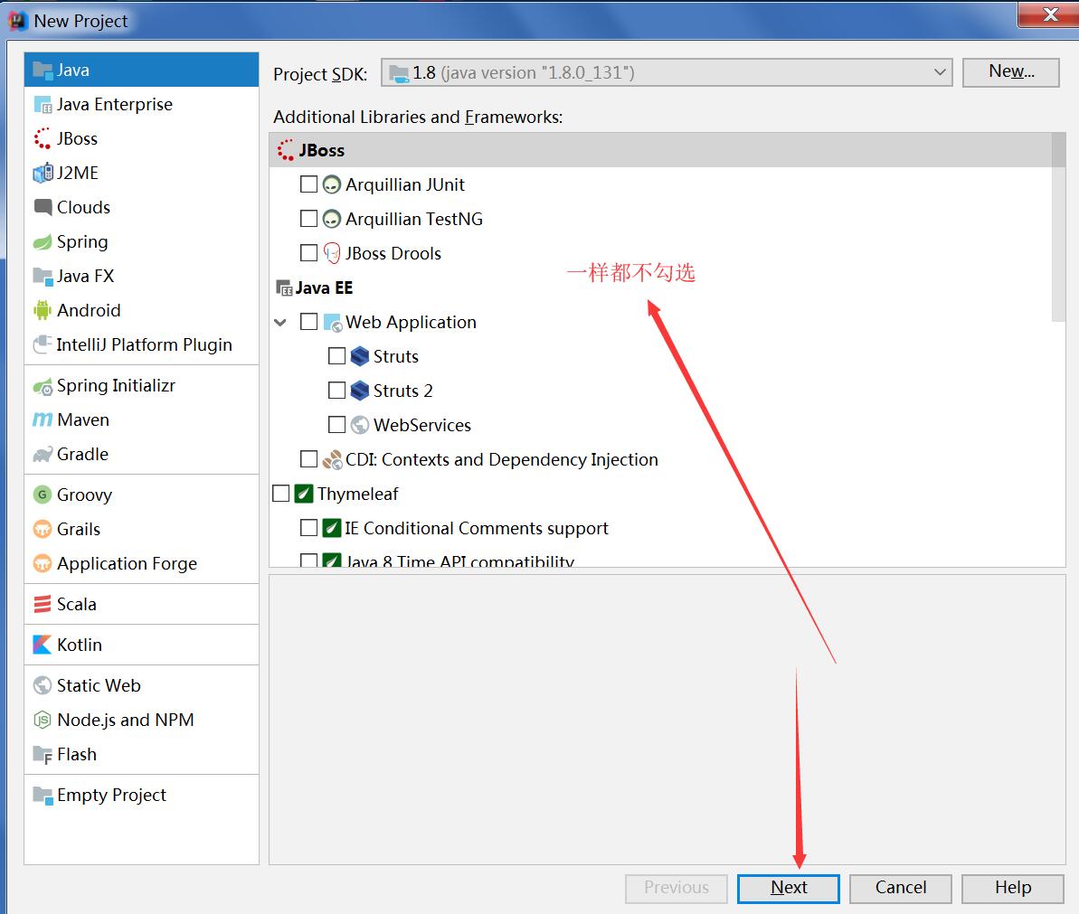
Task: Click the Maven m icon
Action: point(43,419)
